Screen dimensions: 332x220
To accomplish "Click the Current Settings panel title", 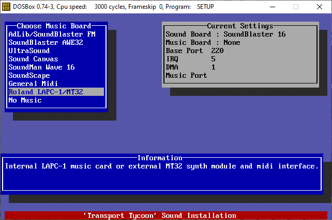I will pyautogui.click(x=240, y=26).
